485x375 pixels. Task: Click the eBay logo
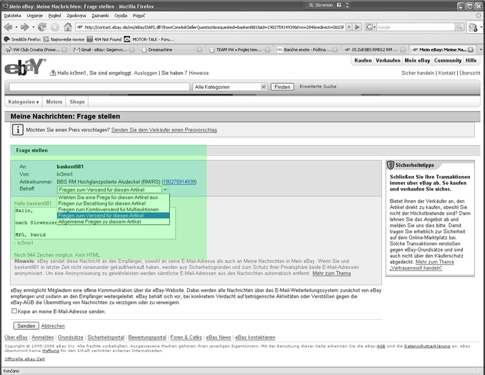click(25, 67)
